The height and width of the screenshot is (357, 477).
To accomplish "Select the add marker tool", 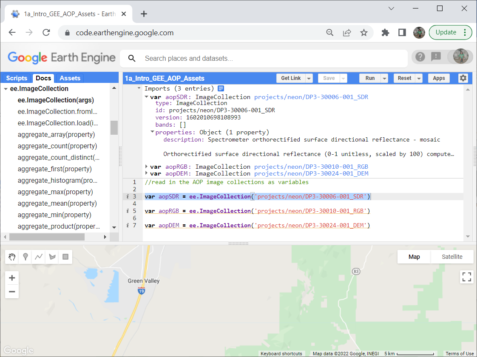I will coord(26,257).
